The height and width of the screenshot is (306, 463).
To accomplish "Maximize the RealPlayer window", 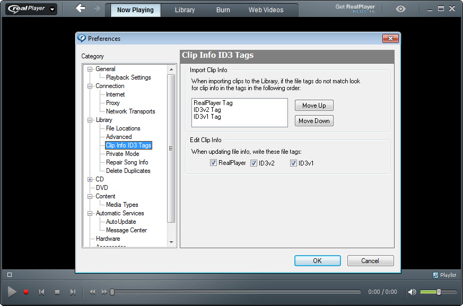I will pos(441,8).
